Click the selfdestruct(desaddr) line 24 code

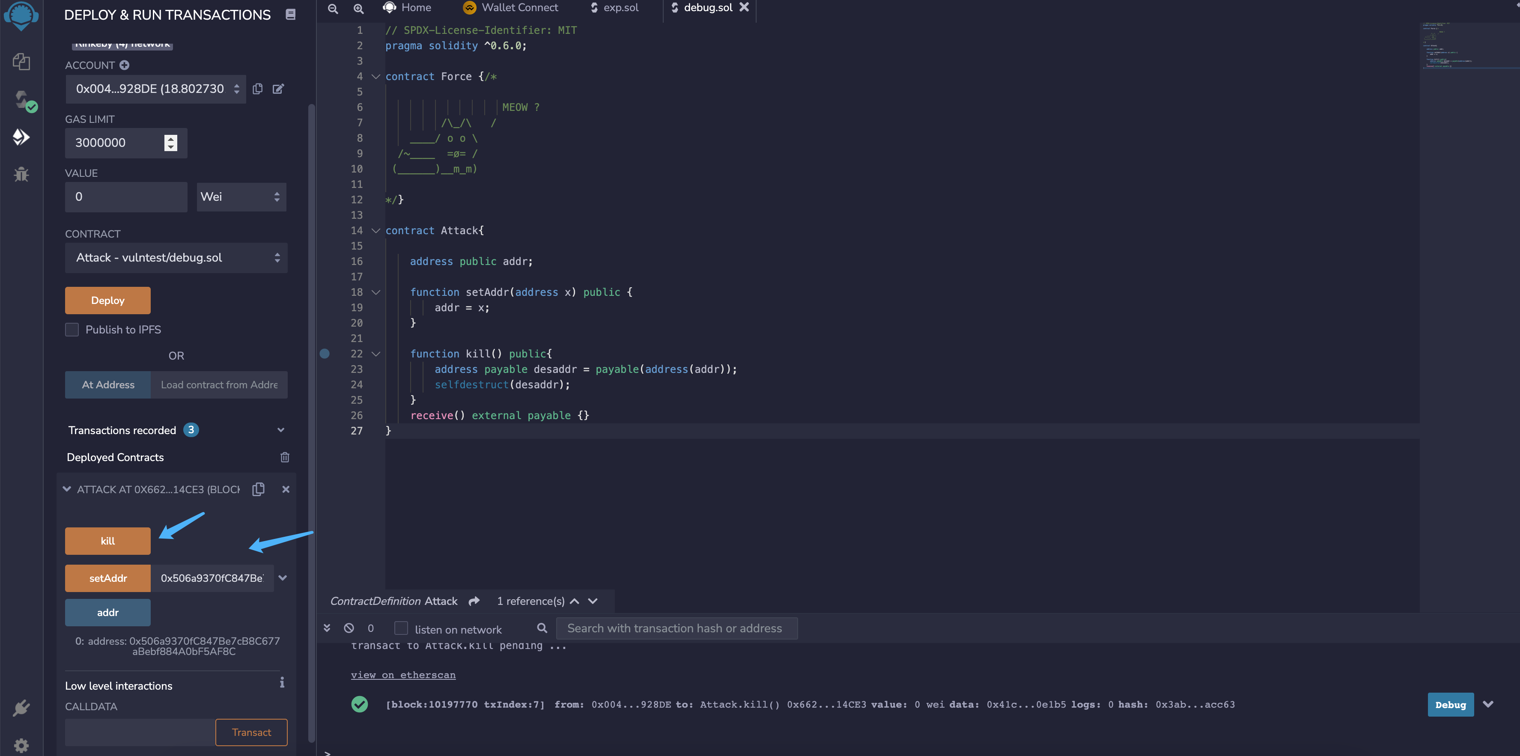tap(502, 384)
